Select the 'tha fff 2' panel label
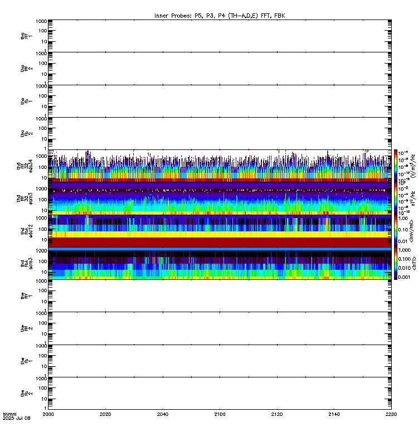 click(x=26, y=69)
